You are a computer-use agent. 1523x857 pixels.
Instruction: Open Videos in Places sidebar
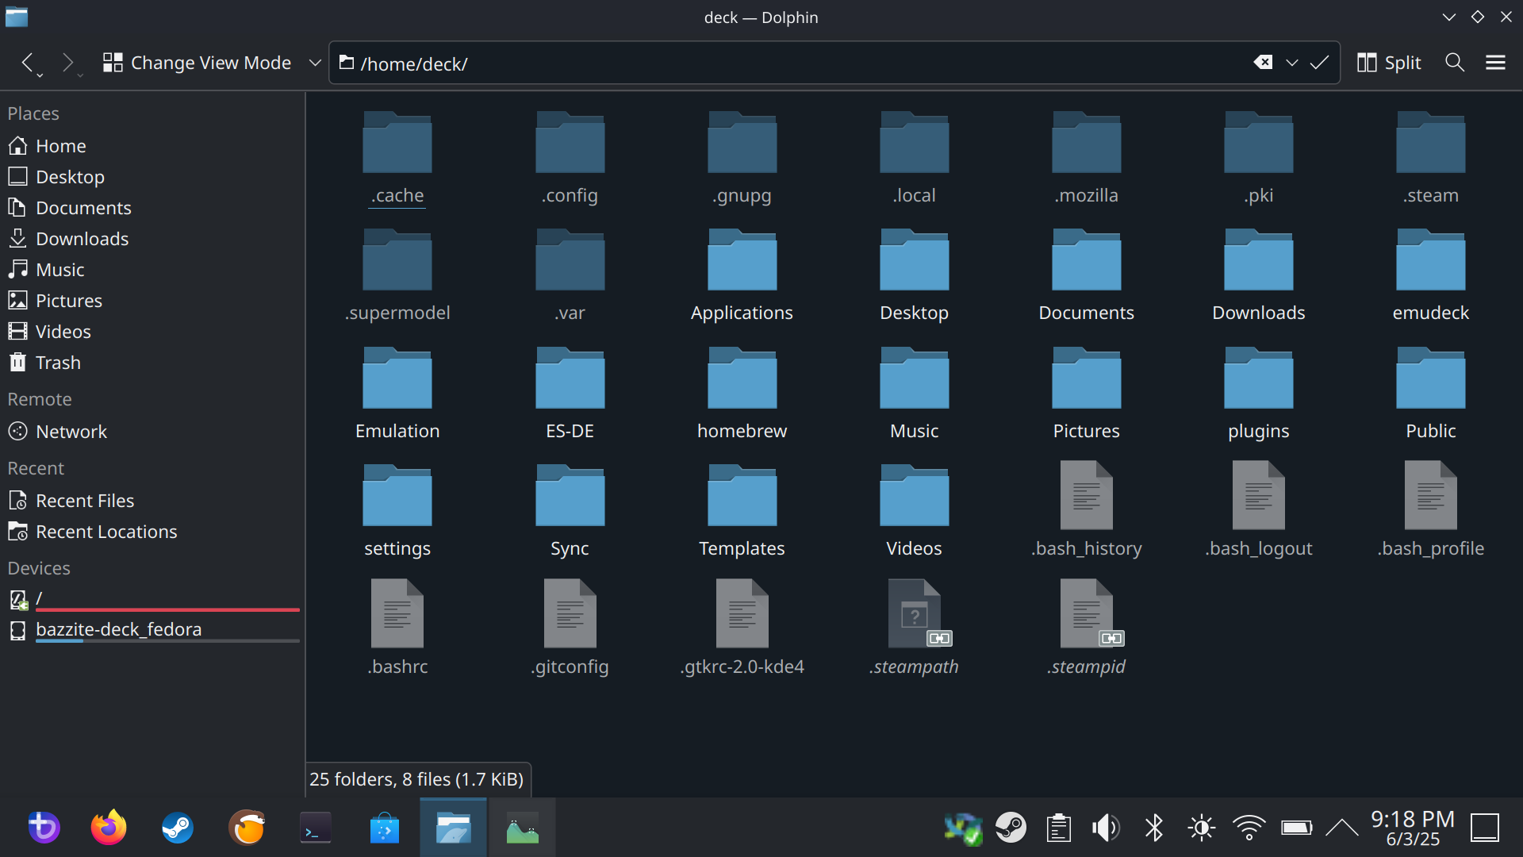coord(152,332)
